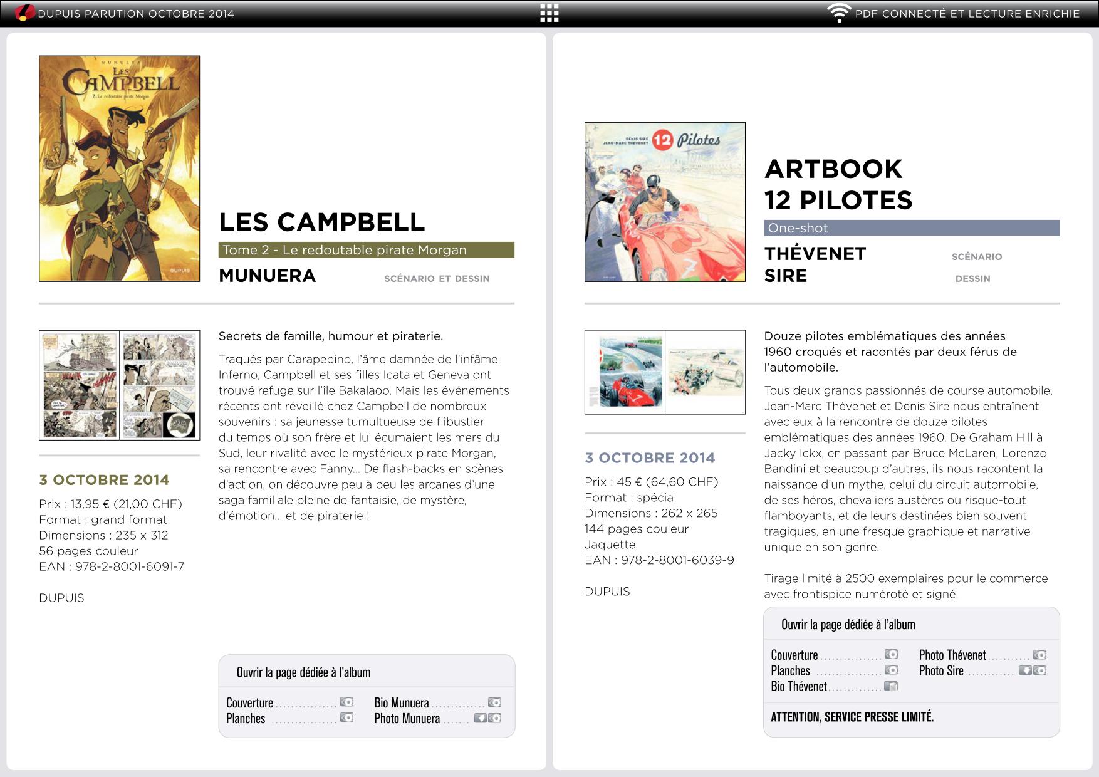
Task: Open 12 Pilotes sample pages thumbnail
Action: click(665, 372)
